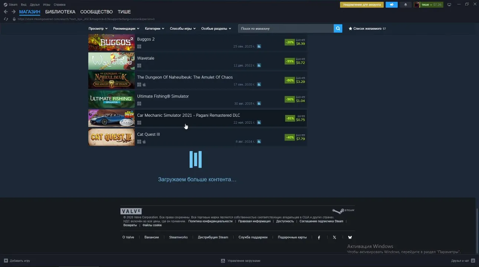Click the Steam logo in the title bar

(x=5, y=5)
